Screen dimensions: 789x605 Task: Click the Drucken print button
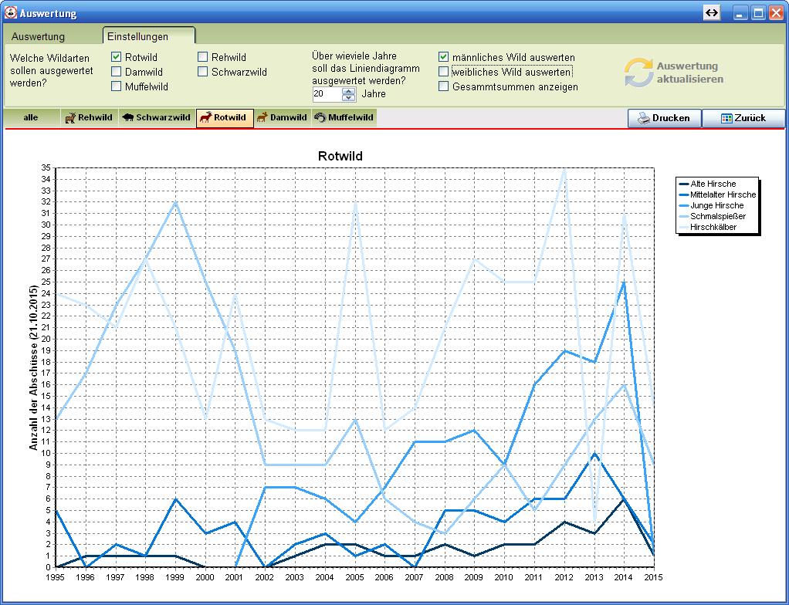point(664,118)
